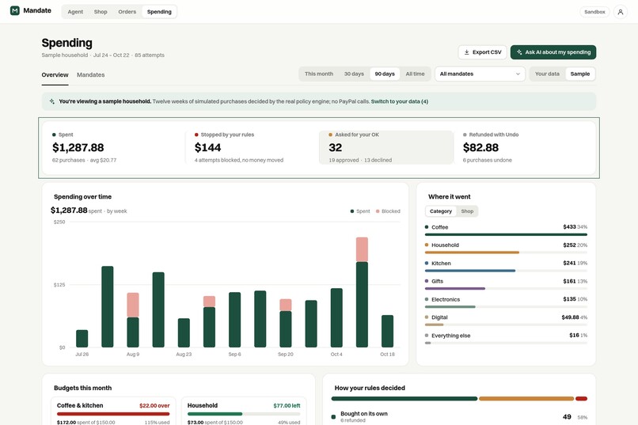Click the Digital category row label
638x425 pixels.
(x=439, y=317)
